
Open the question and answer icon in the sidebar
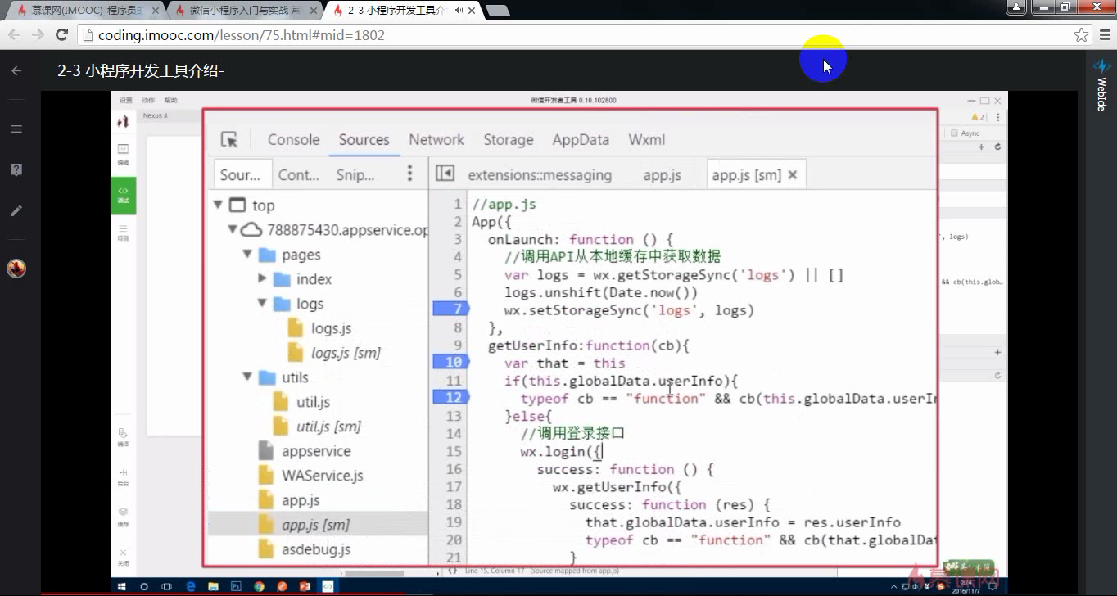(16, 169)
